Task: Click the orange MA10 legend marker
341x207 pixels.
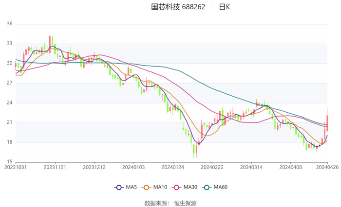Action: [146, 187]
